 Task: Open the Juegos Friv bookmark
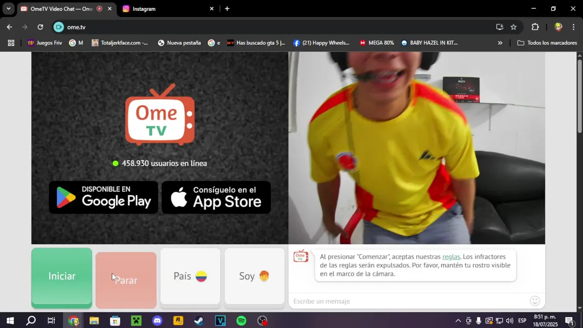45,43
